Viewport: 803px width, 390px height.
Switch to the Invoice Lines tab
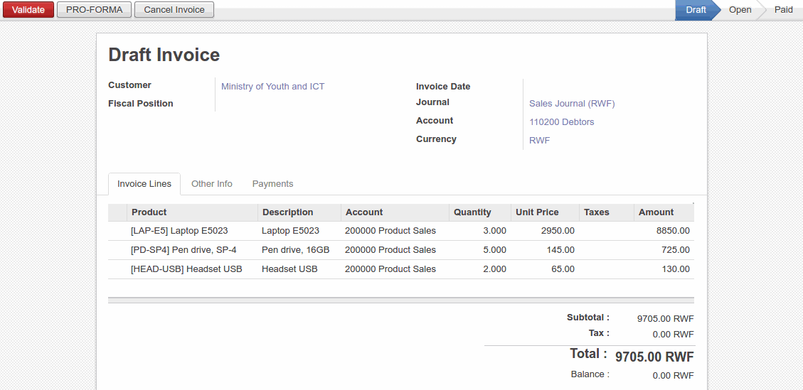pos(144,183)
